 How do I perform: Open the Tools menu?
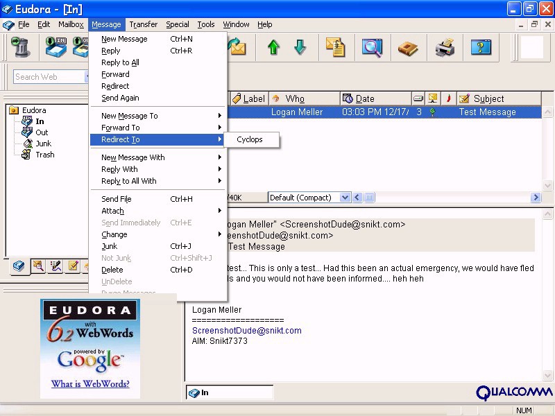[206, 24]
